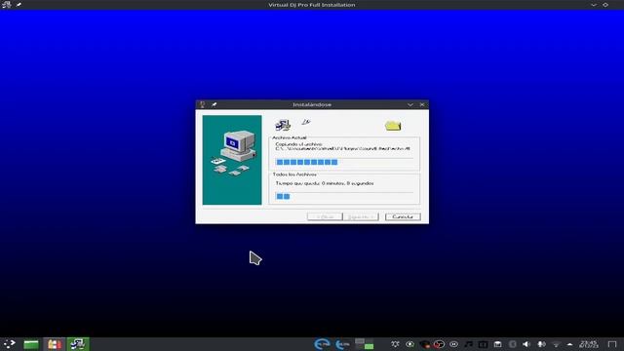Open the speaker volume tray icon
This screenshot has width=624, height=351.
[x=526, y=344]
